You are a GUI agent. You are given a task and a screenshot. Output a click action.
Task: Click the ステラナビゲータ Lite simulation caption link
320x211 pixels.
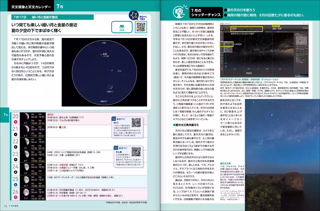(249, 79)
